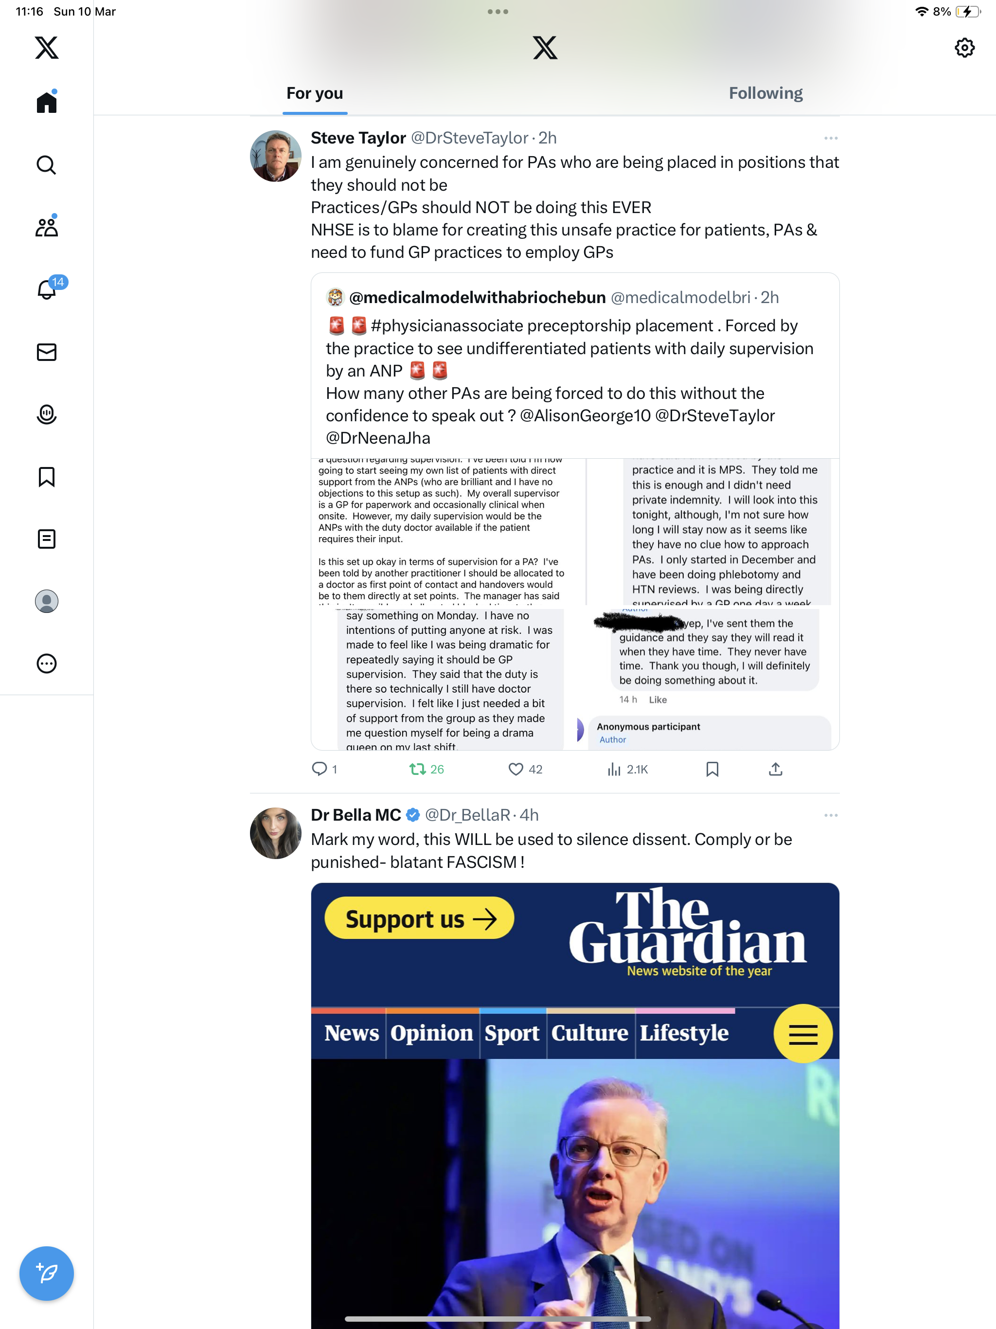
Task: Expand the More circle menu in sidebar
Action: click(x=46, y=664)
